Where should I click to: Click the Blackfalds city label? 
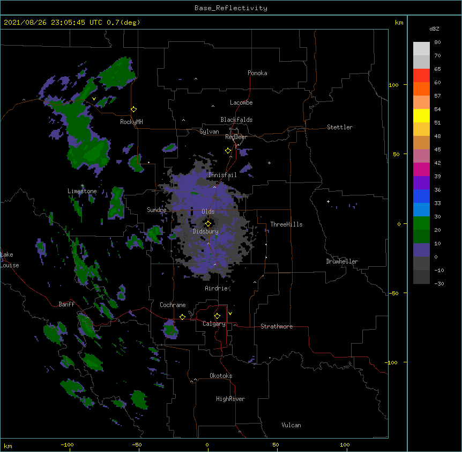[x=236, y=120]
